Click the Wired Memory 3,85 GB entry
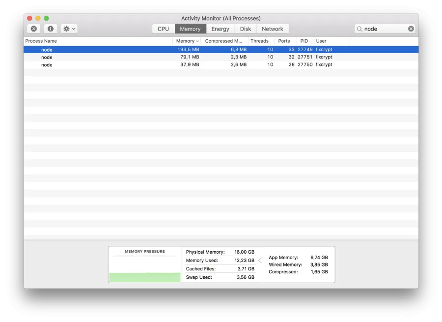The height and width of the screenshot is (322, 442). click(298, 264)
